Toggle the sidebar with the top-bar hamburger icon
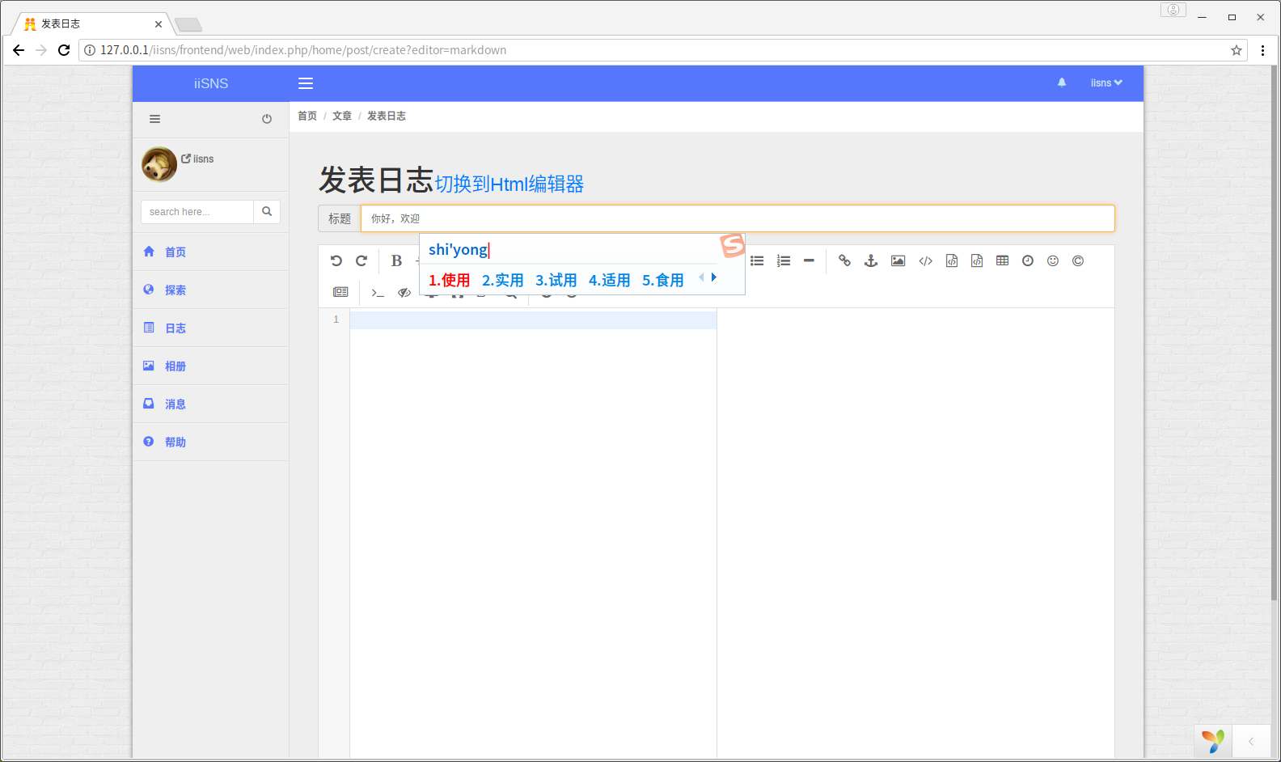Viewport: 1281px width, 762px height. pyautogui.click(x=306, y=83)
